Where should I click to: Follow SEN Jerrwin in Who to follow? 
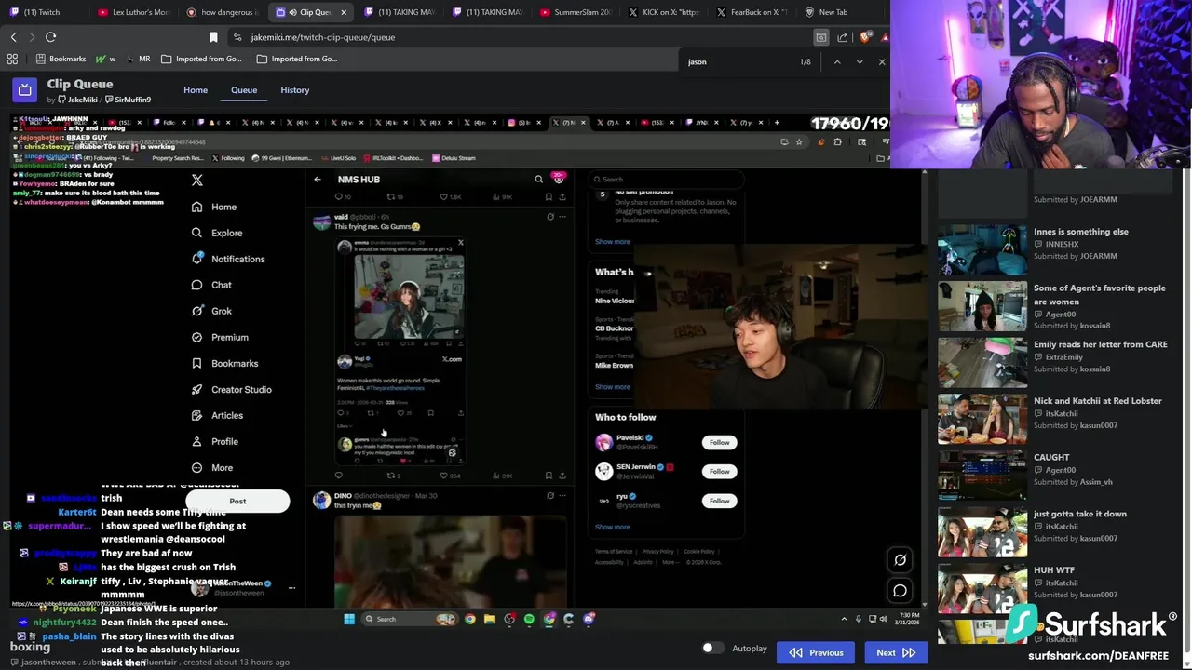(719, 472)
